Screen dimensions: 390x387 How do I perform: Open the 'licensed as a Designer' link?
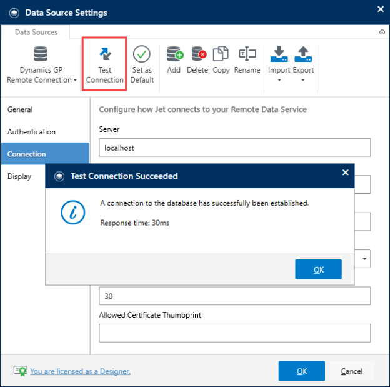81,371
